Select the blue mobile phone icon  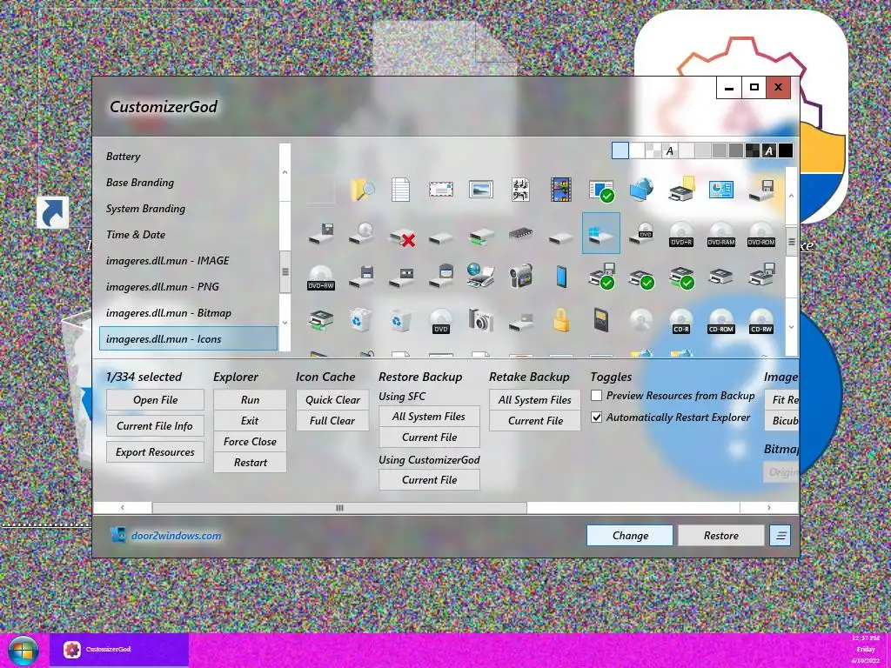click(561, 277)
